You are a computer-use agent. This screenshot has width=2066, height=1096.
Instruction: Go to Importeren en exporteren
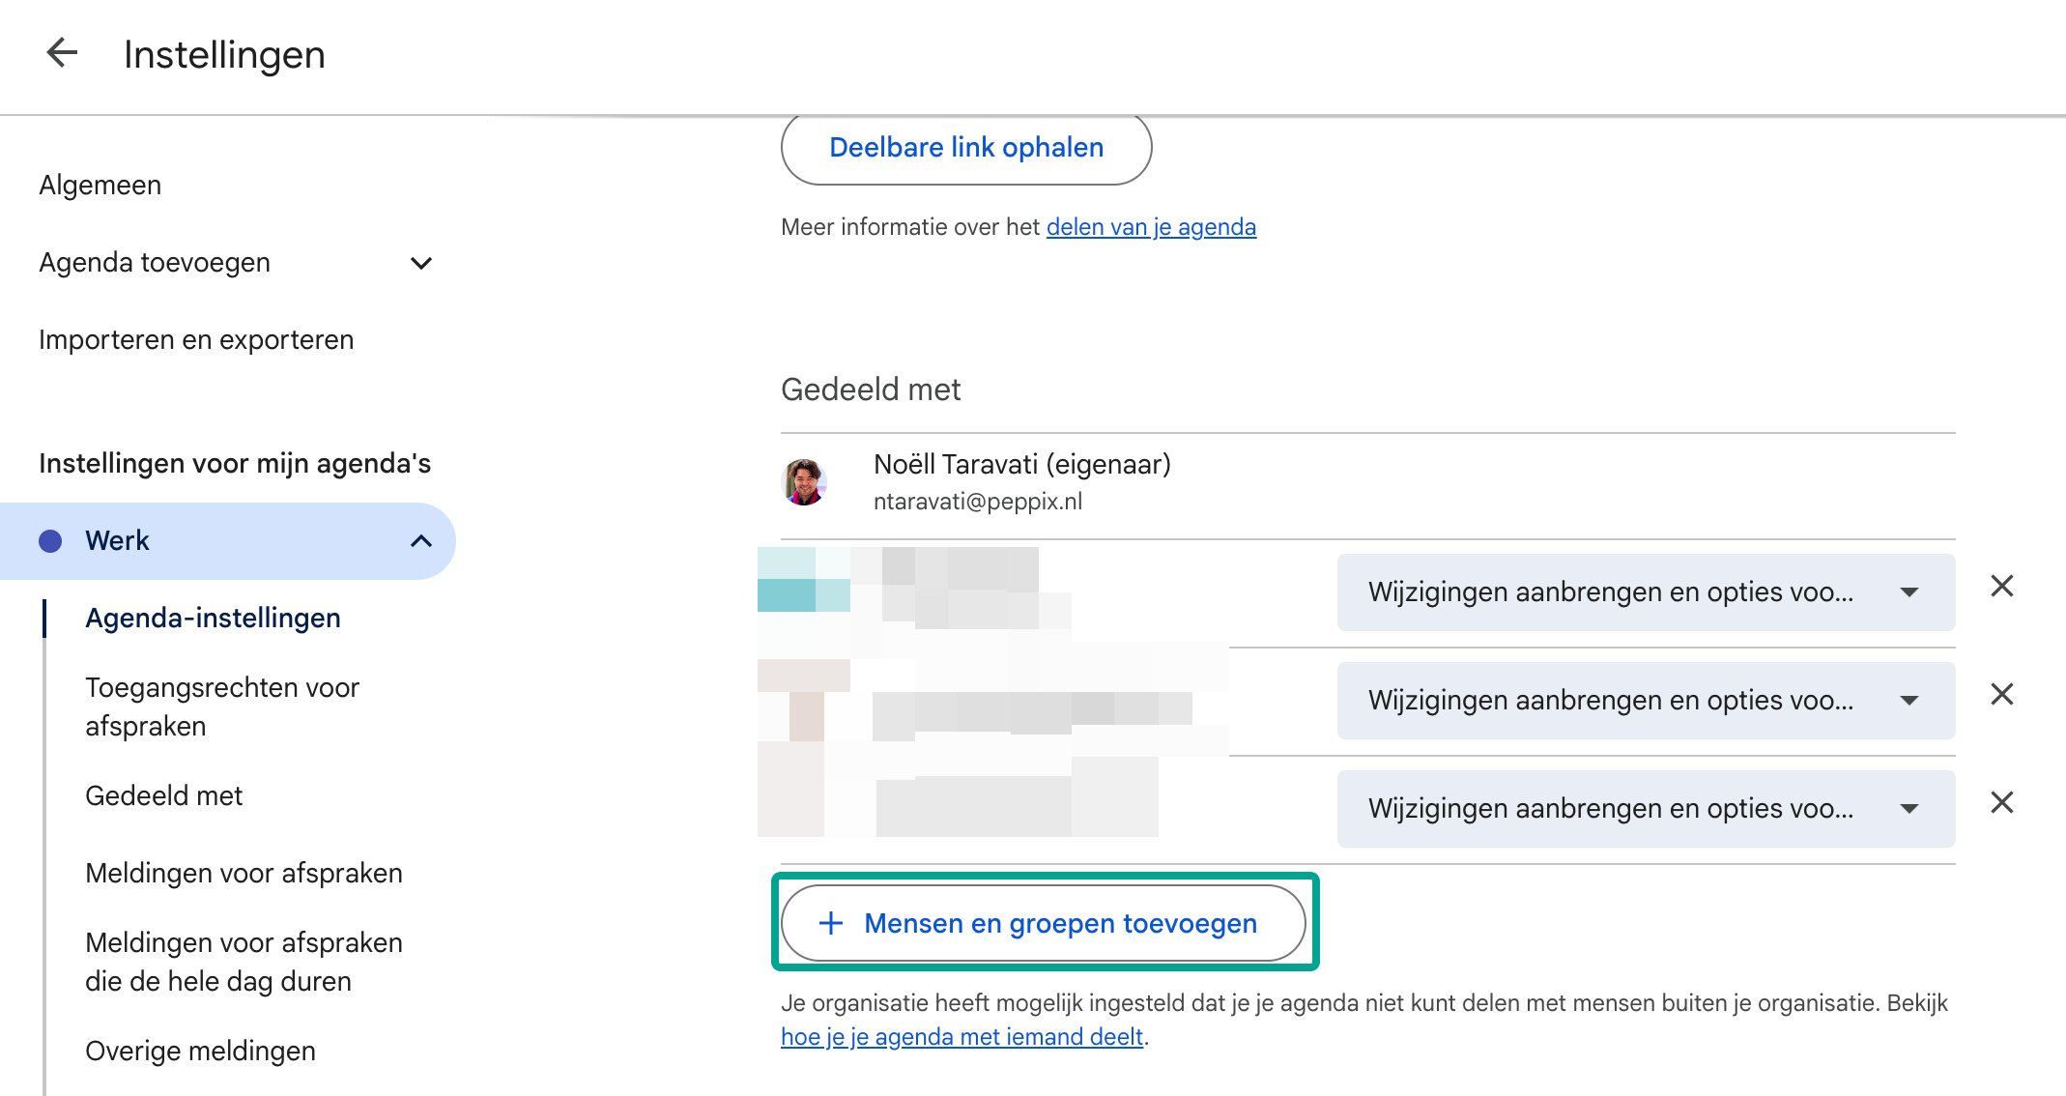pos(196,340)
